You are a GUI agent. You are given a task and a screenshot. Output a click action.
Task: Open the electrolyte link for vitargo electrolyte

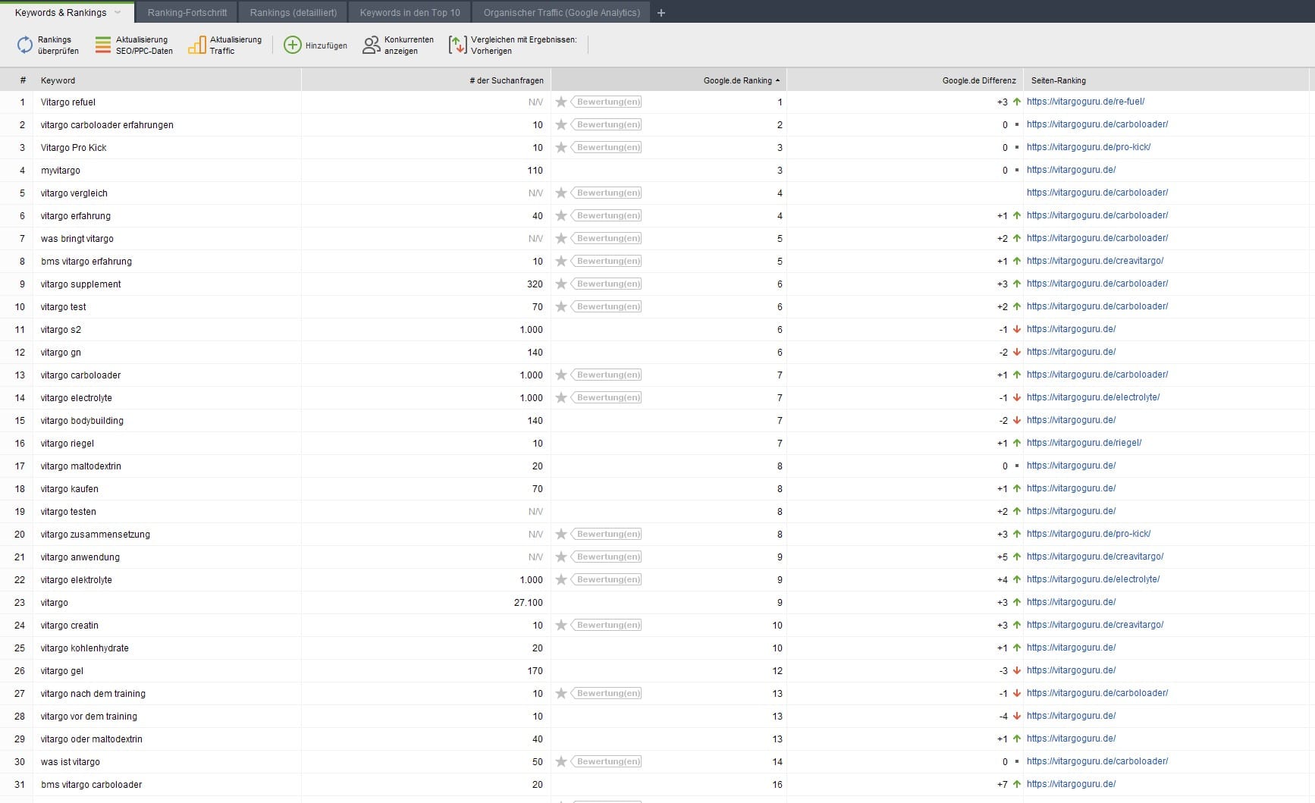coord(1093,397)
